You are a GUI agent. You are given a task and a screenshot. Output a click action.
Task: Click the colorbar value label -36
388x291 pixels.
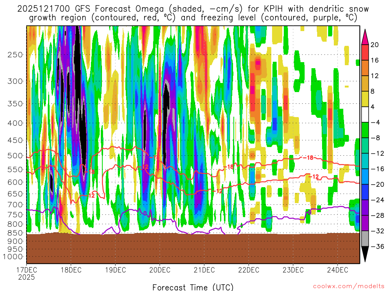click(x=377, y=246)
